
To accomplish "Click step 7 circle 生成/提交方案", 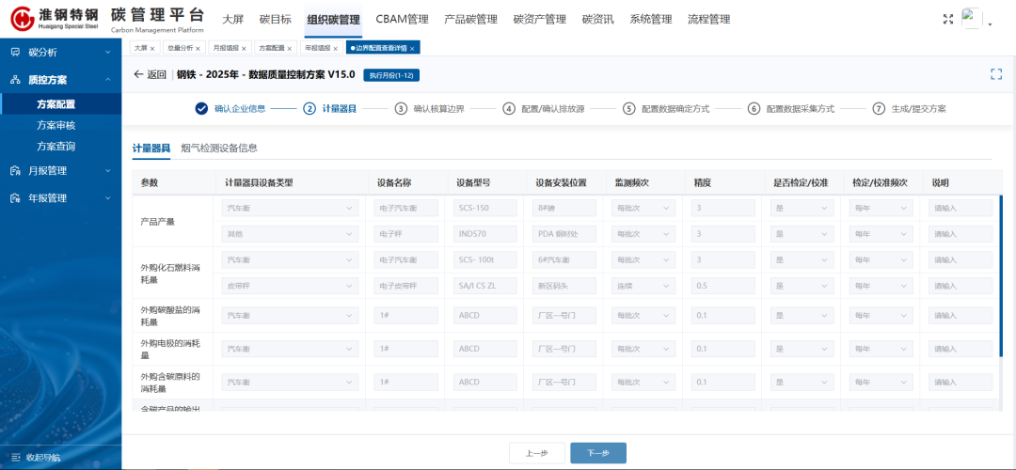I will tap(878, 109).
